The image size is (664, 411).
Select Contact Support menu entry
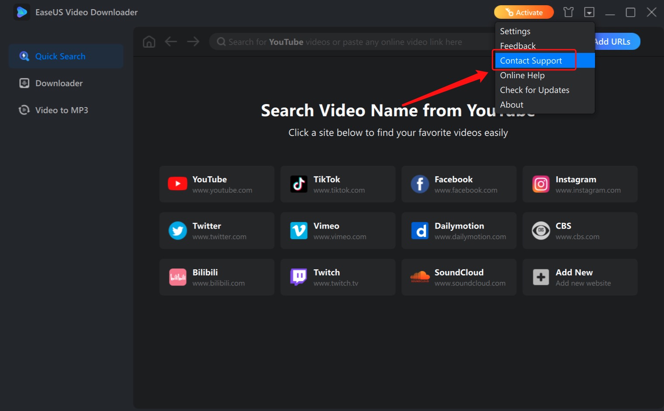click(545, 60)
